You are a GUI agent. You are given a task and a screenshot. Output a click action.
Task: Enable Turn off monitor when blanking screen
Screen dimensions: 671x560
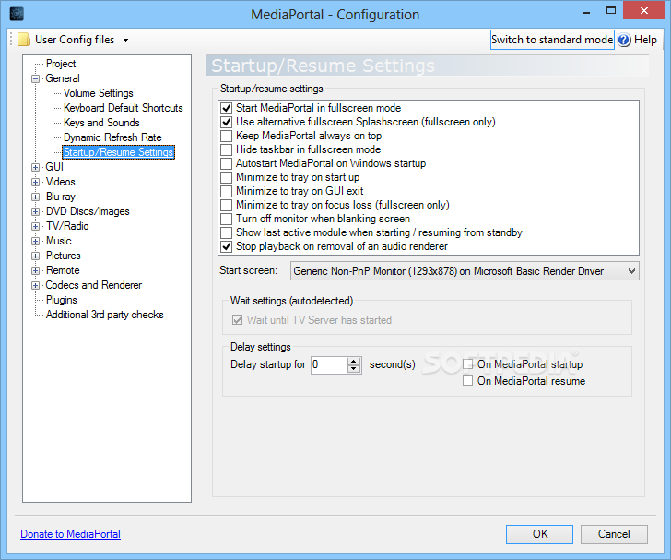click(x=227, y=219)
